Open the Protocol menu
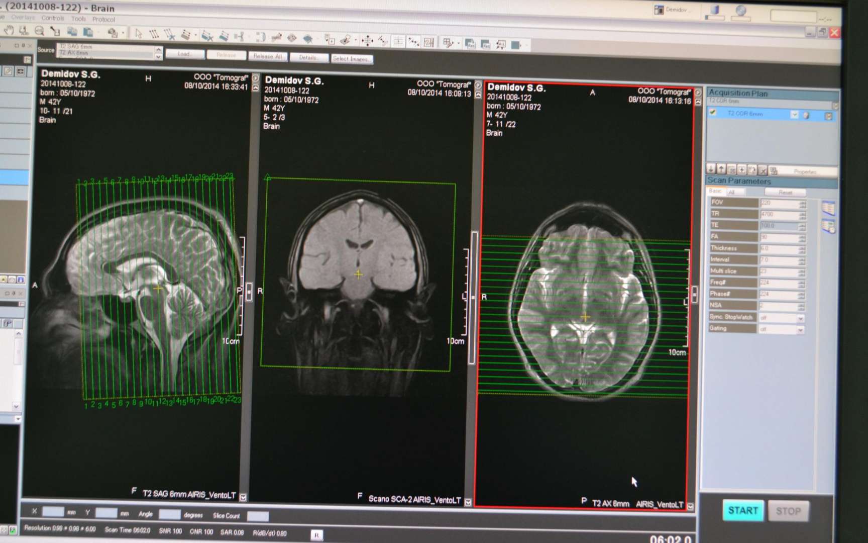868x543 pixels. pos(103,20)
